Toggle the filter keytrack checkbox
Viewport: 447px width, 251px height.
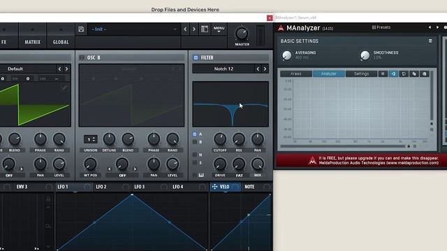pyautogui.click(x=194, y=175)
